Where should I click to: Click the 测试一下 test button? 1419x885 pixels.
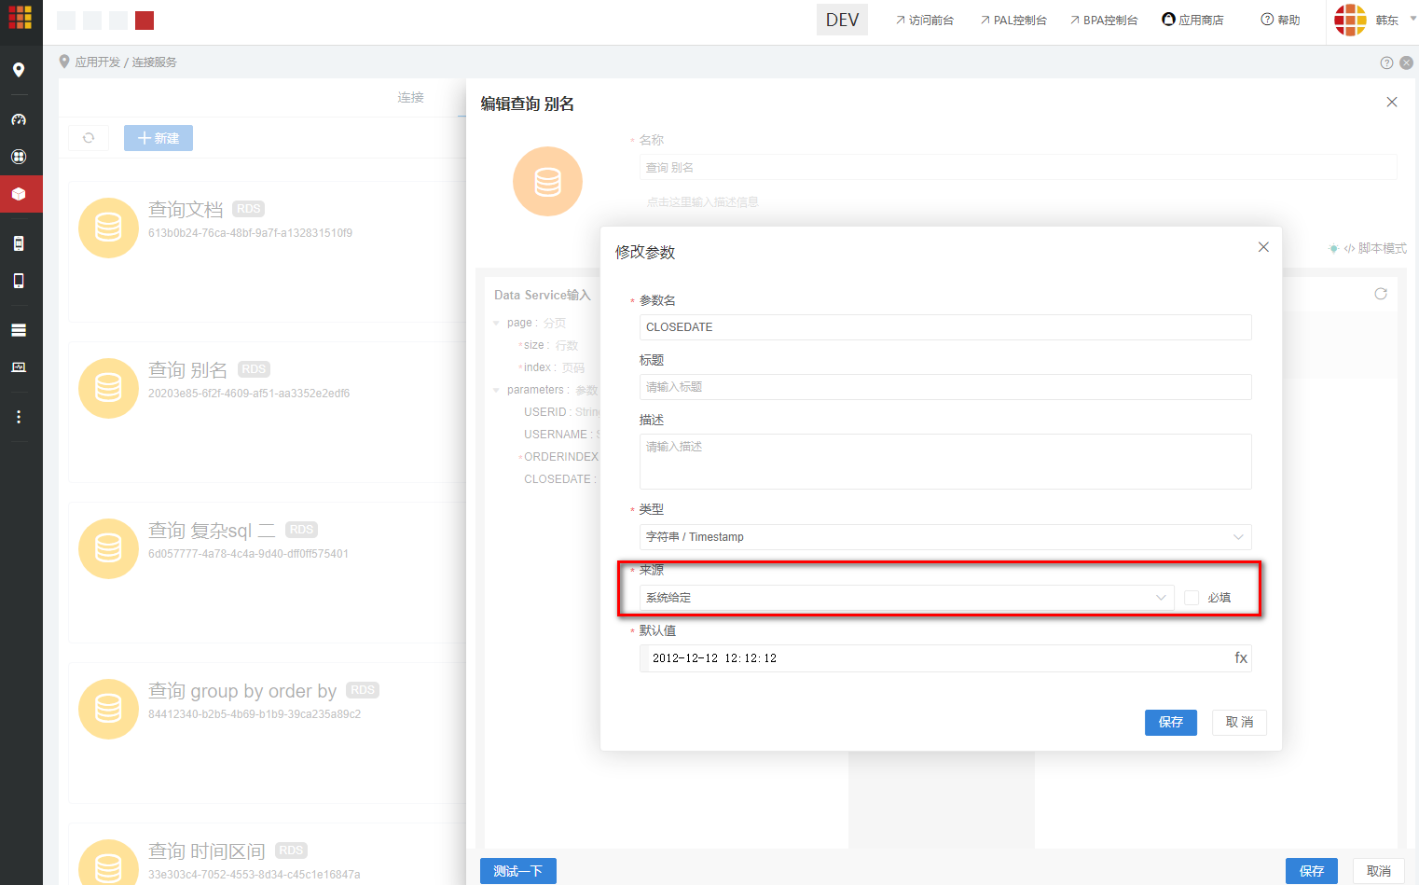tap(517, 870)
